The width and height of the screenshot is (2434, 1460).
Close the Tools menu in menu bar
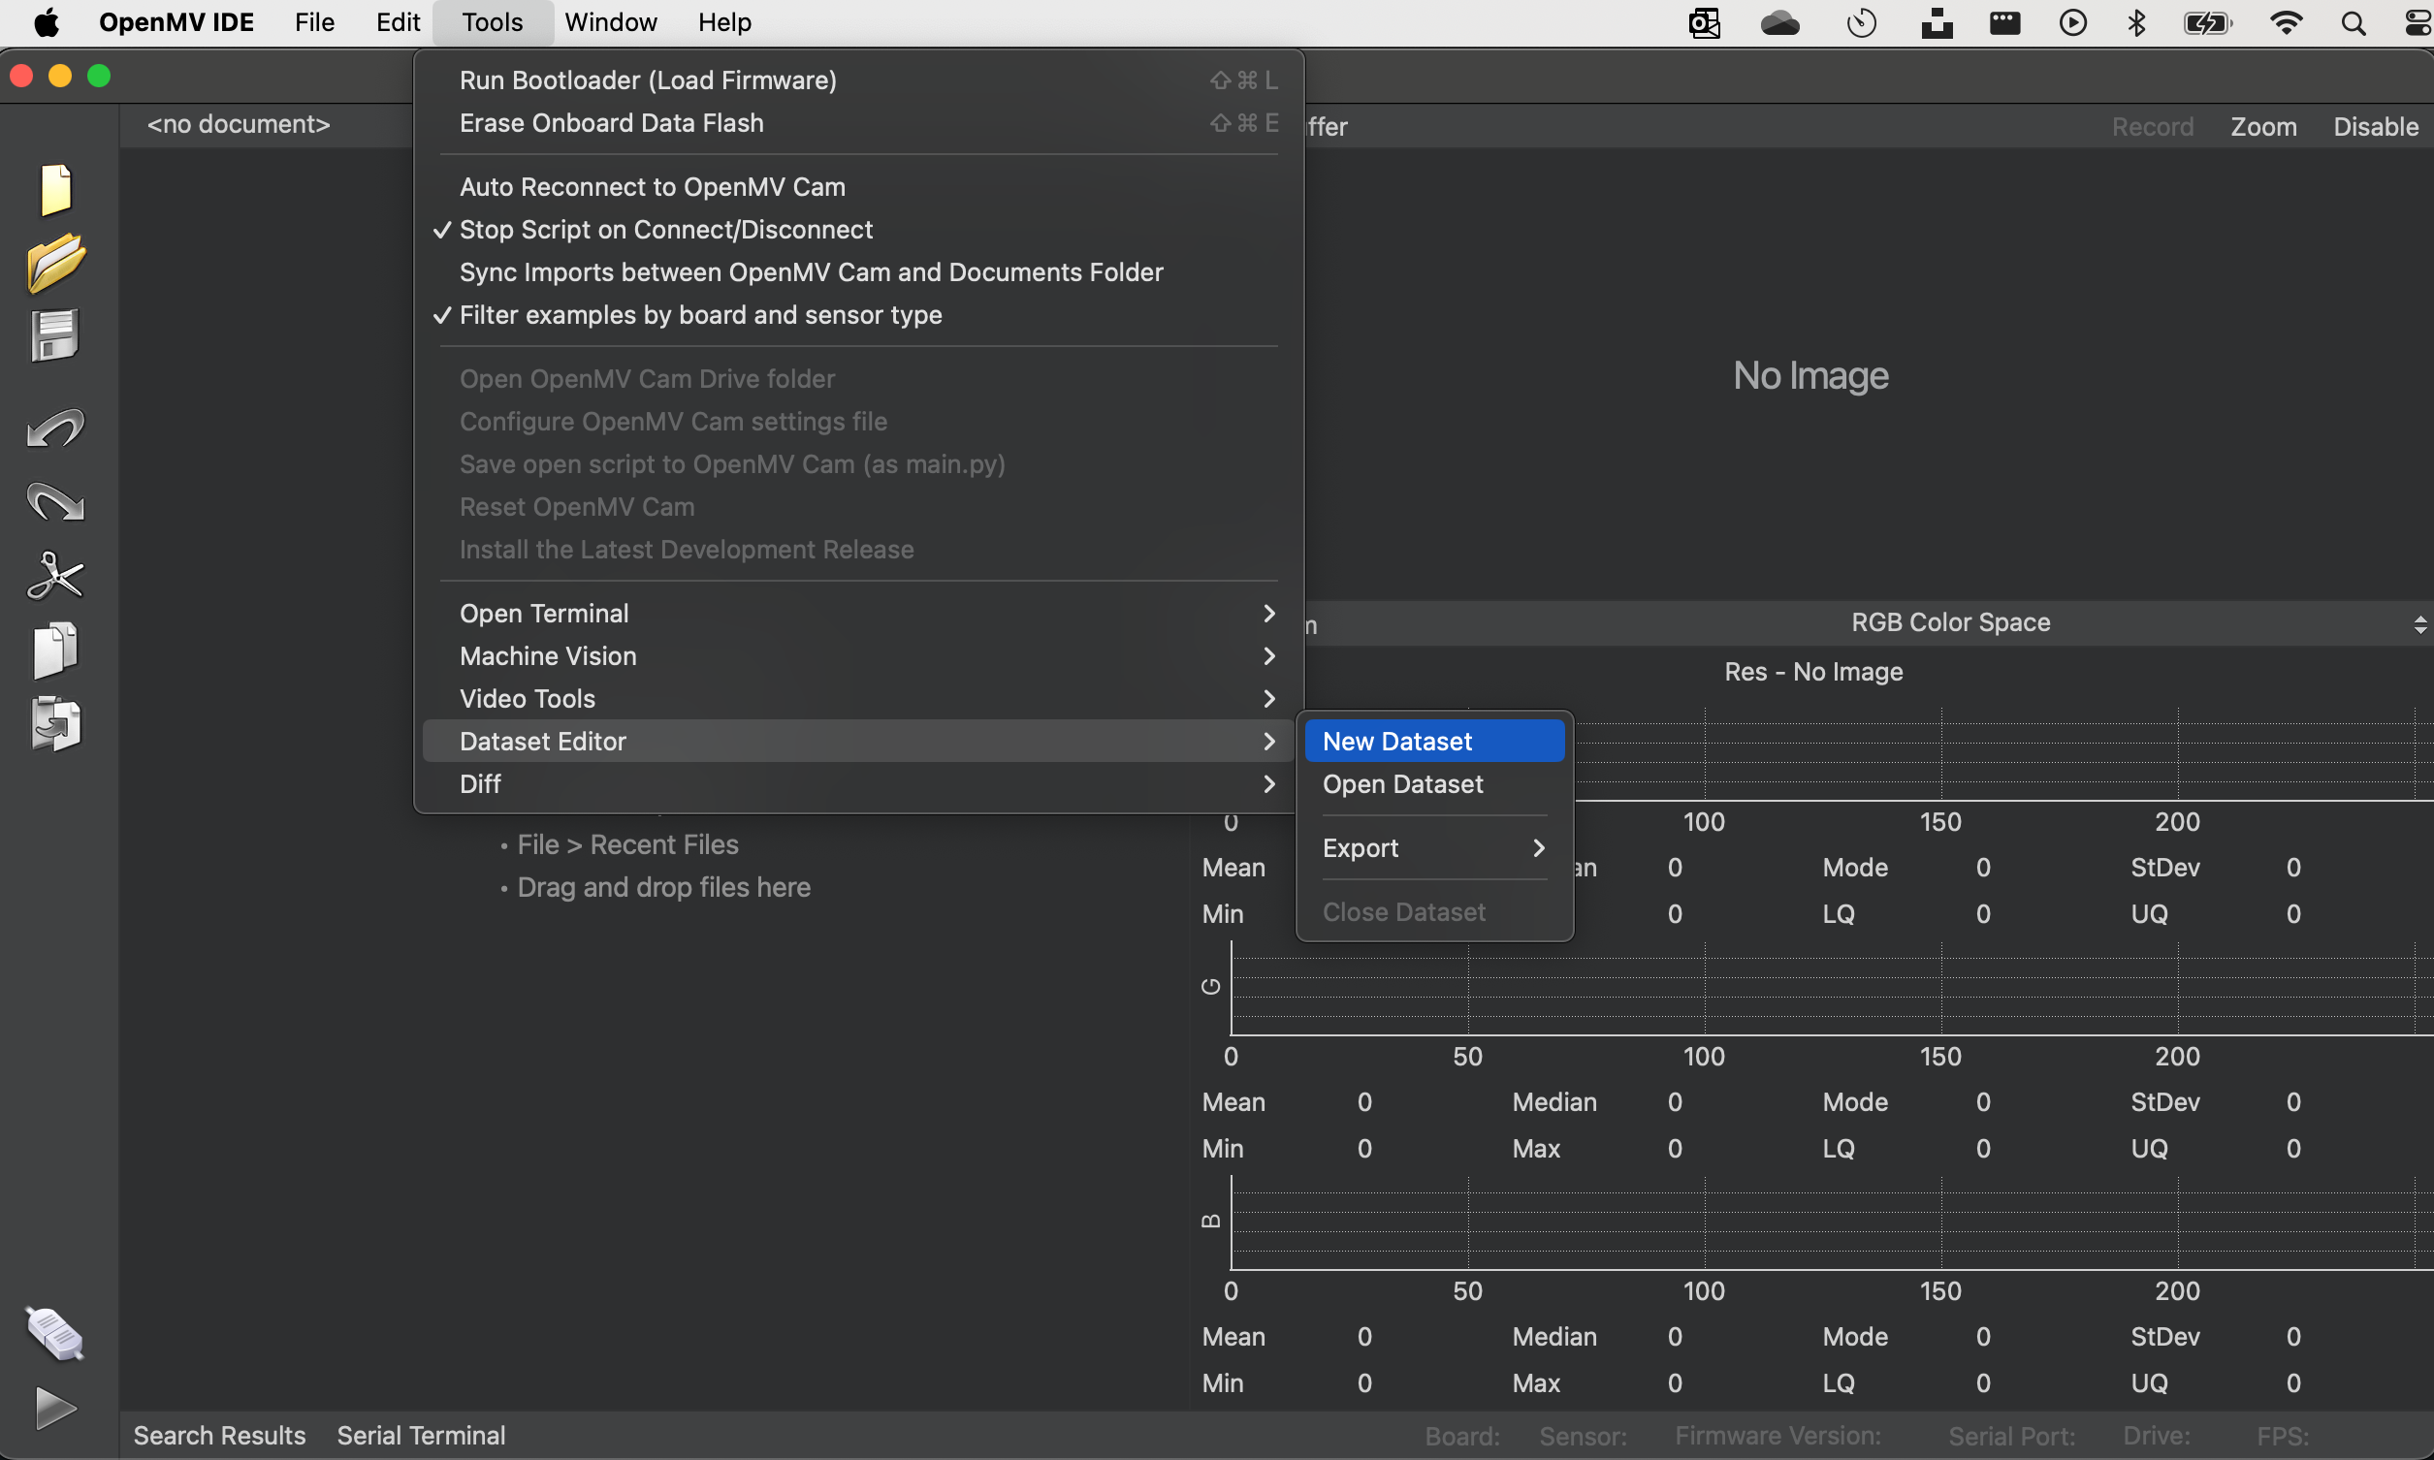coord(492,22)
